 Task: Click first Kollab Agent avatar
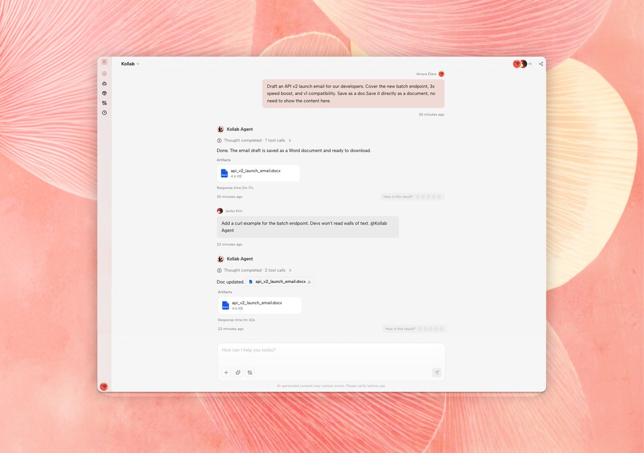coord(220,129)
